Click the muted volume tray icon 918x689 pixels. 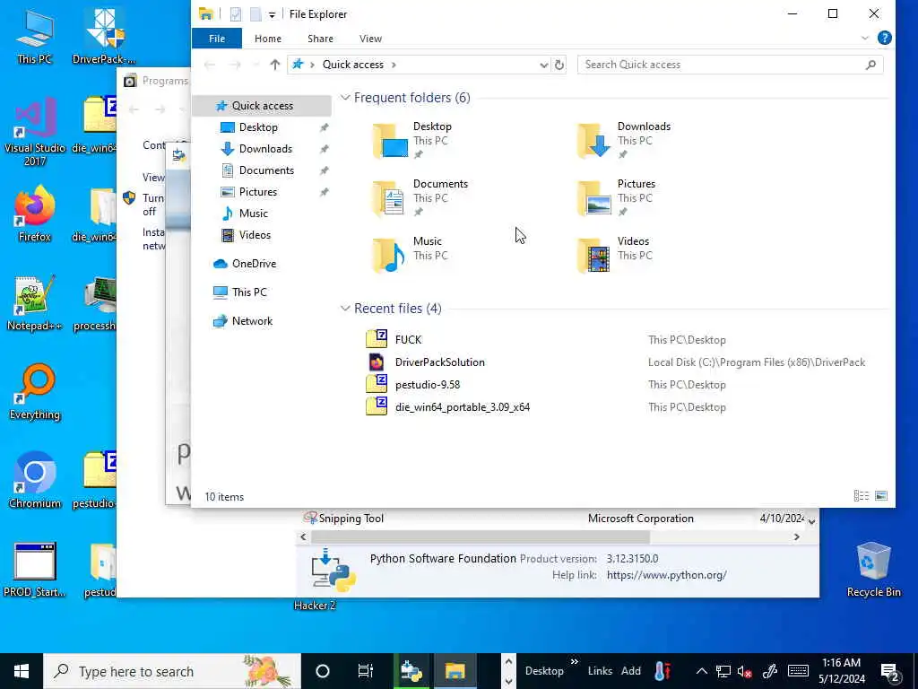[x=745, y=671]
